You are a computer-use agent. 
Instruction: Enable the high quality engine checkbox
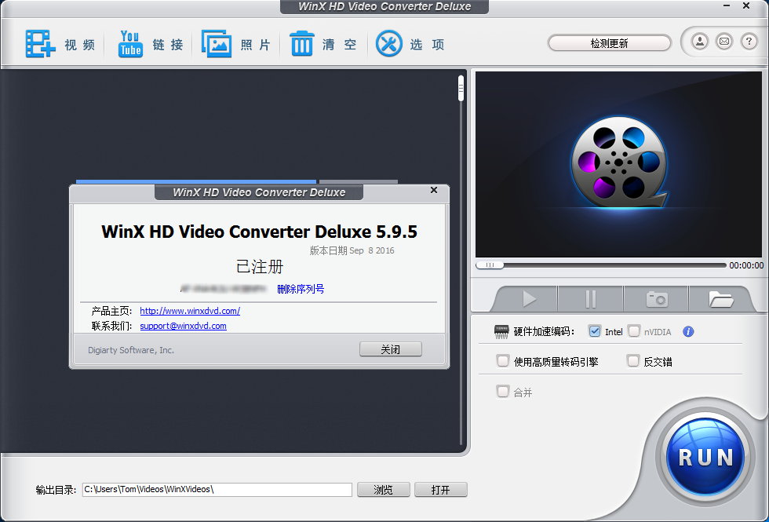click(x=503, y=361)
